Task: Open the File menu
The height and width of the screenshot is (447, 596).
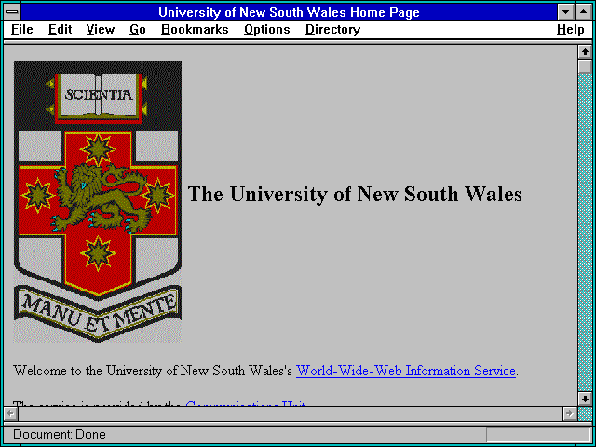Action: [22, 30]
